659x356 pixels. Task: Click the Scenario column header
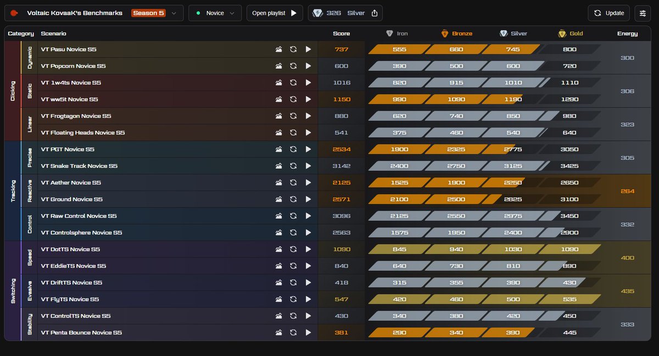tap(53, 34)
